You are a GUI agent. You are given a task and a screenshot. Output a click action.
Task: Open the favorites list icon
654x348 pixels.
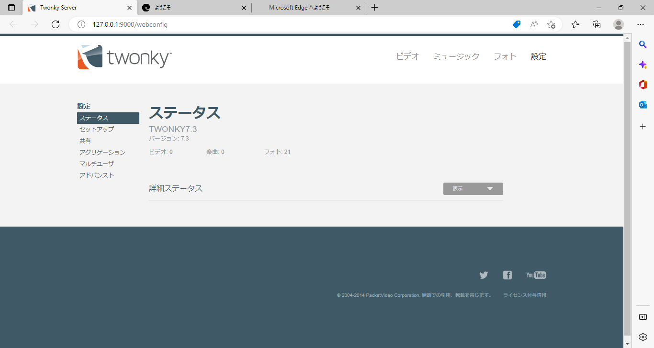coord(575,24)
